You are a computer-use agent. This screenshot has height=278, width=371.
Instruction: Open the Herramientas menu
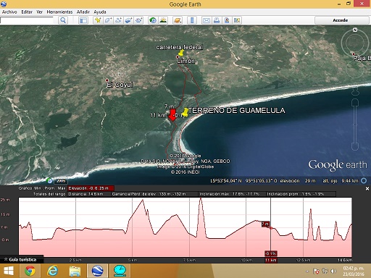[x=59, y=12]
